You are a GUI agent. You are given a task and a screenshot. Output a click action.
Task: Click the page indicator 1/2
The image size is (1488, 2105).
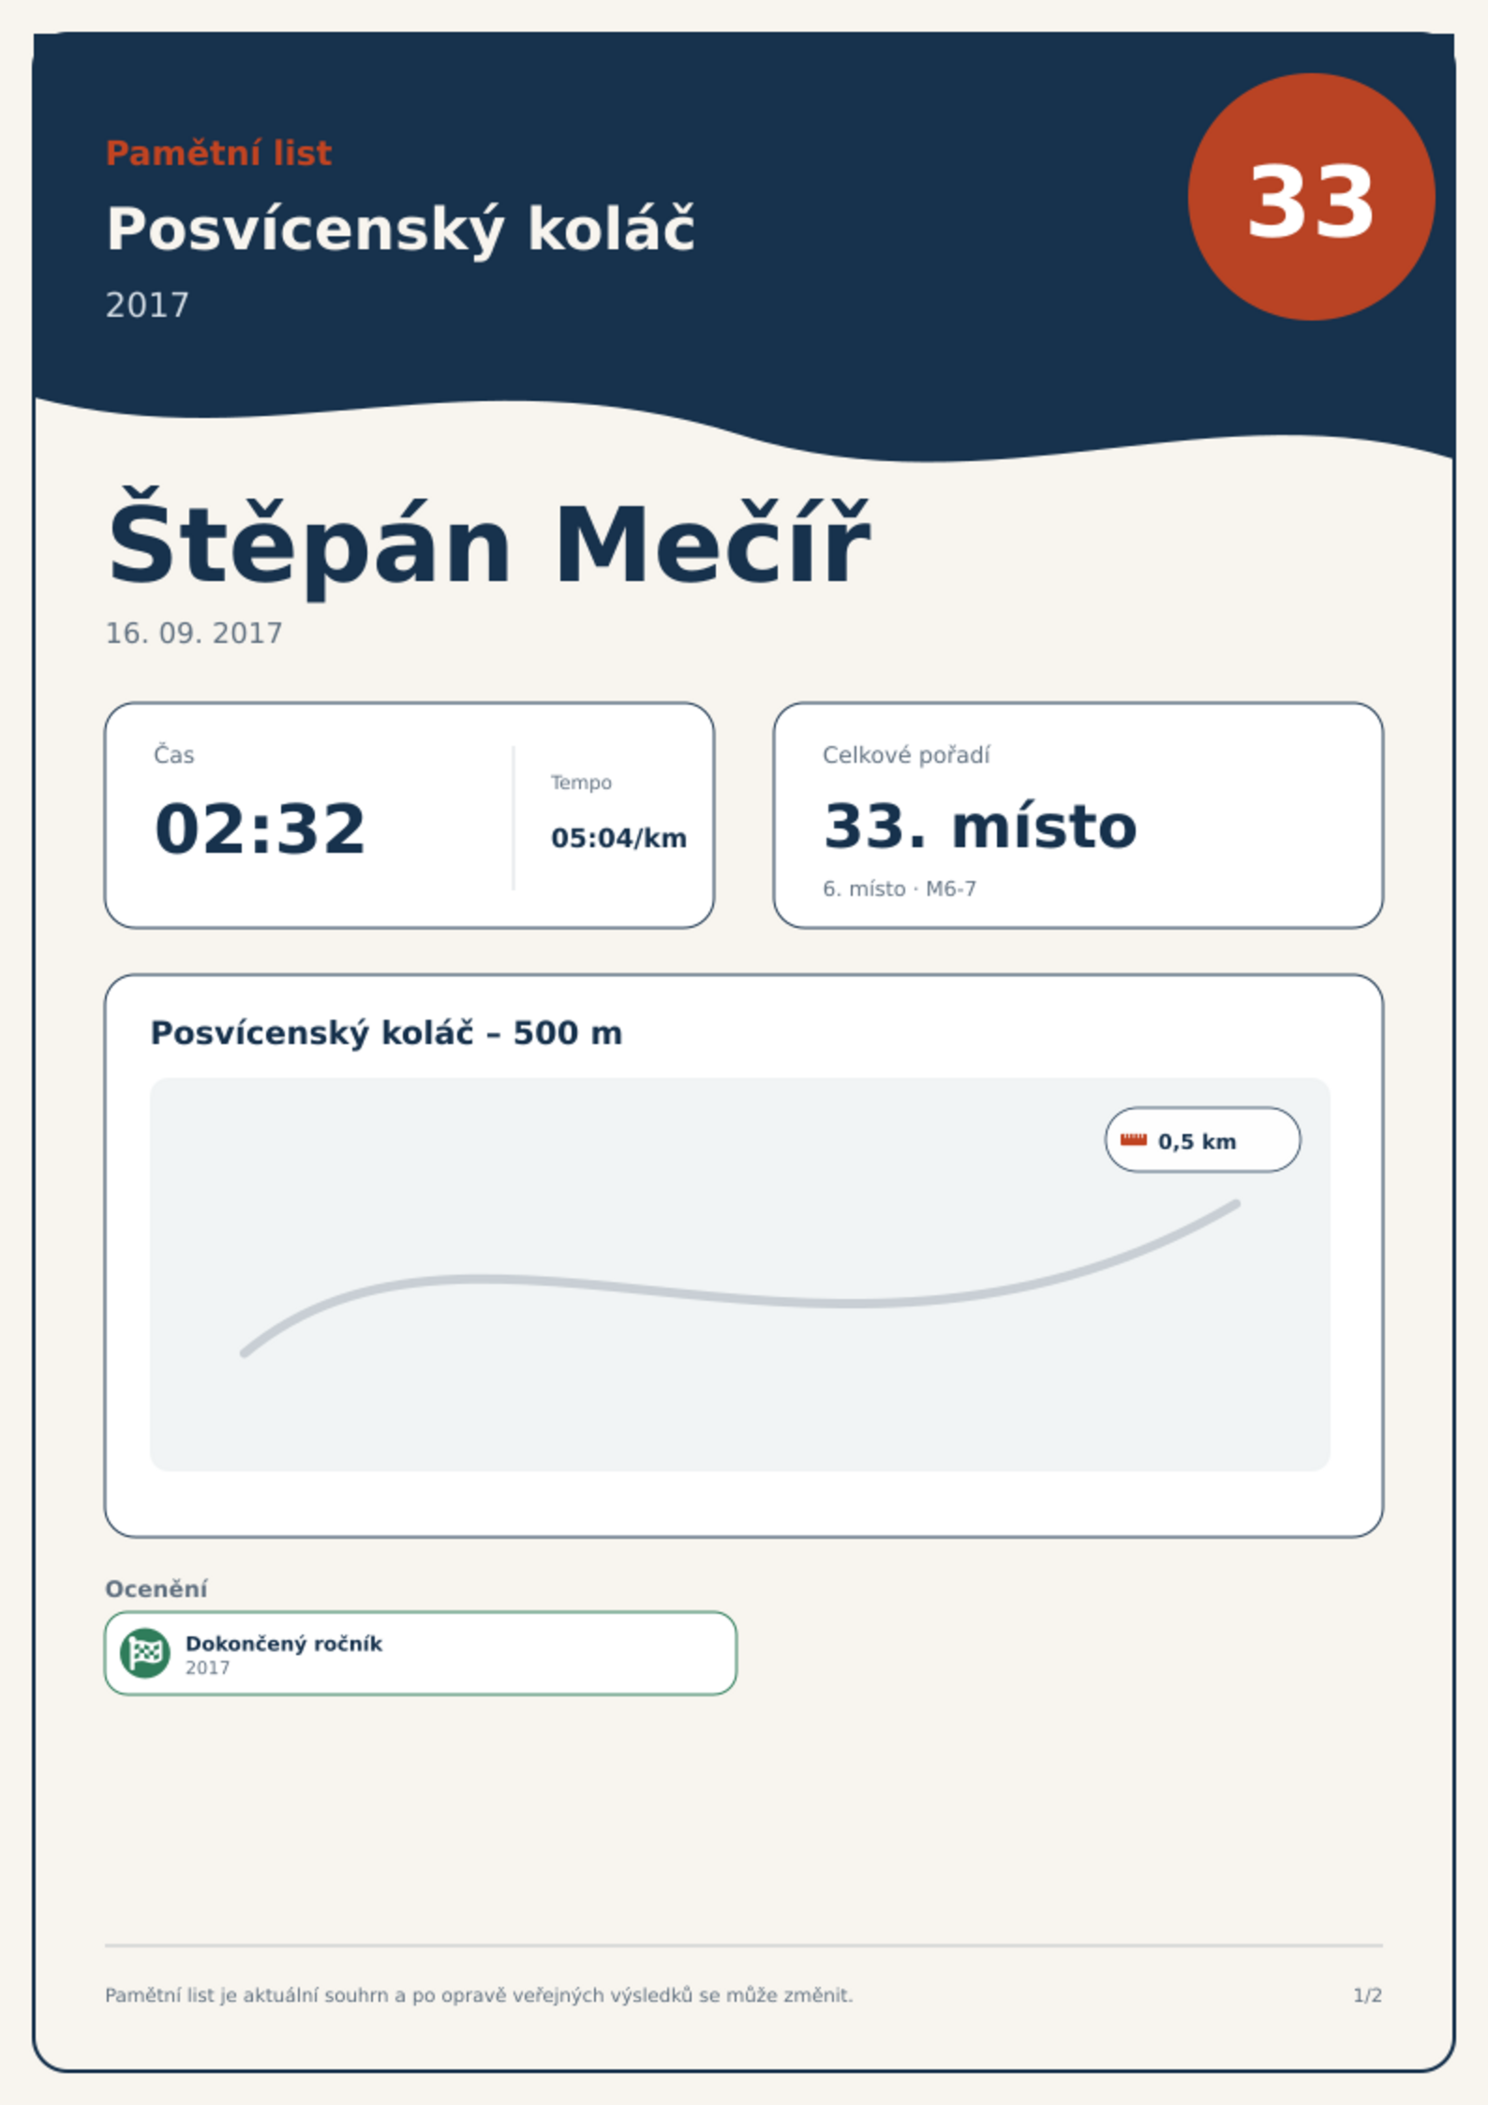(1367, 1995)
